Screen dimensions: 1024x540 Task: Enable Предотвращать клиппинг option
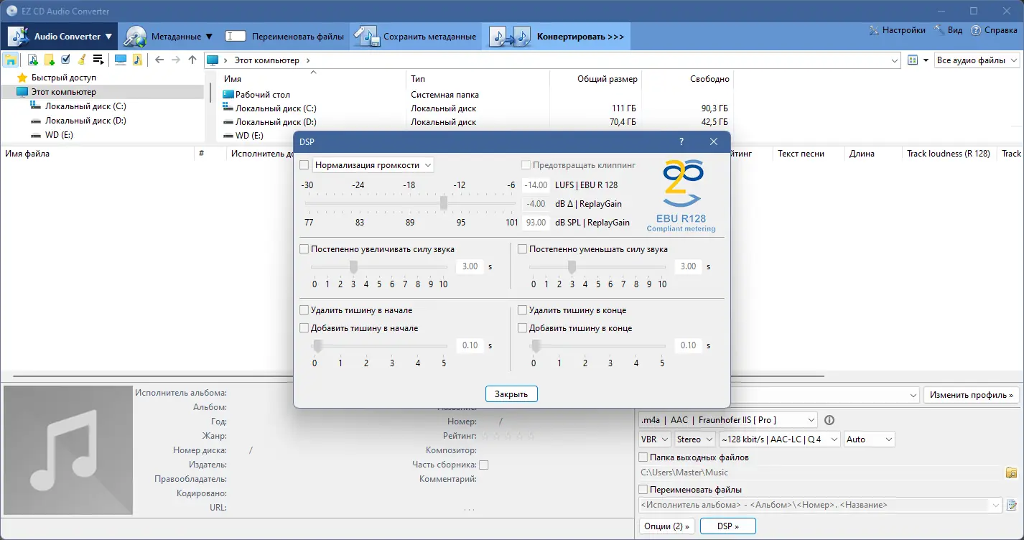(525, 164)
